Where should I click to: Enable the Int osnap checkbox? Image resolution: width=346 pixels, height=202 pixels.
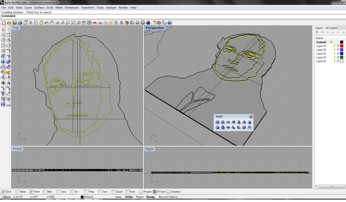[x=72, y=192]
